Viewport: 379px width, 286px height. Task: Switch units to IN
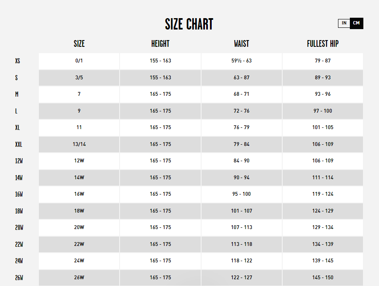344,23
